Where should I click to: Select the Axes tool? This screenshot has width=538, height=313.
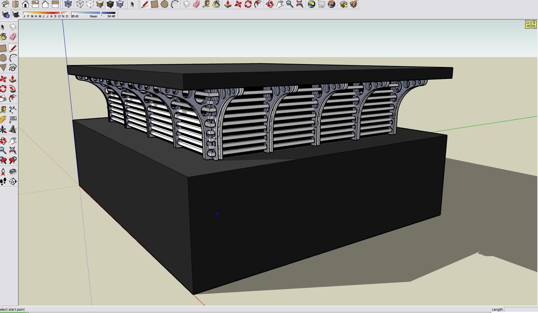pos(3,129)
